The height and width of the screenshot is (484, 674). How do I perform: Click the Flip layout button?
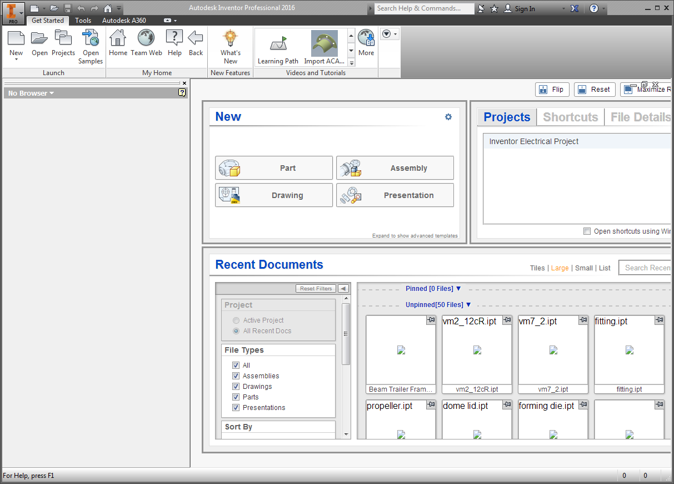[552, 90]
